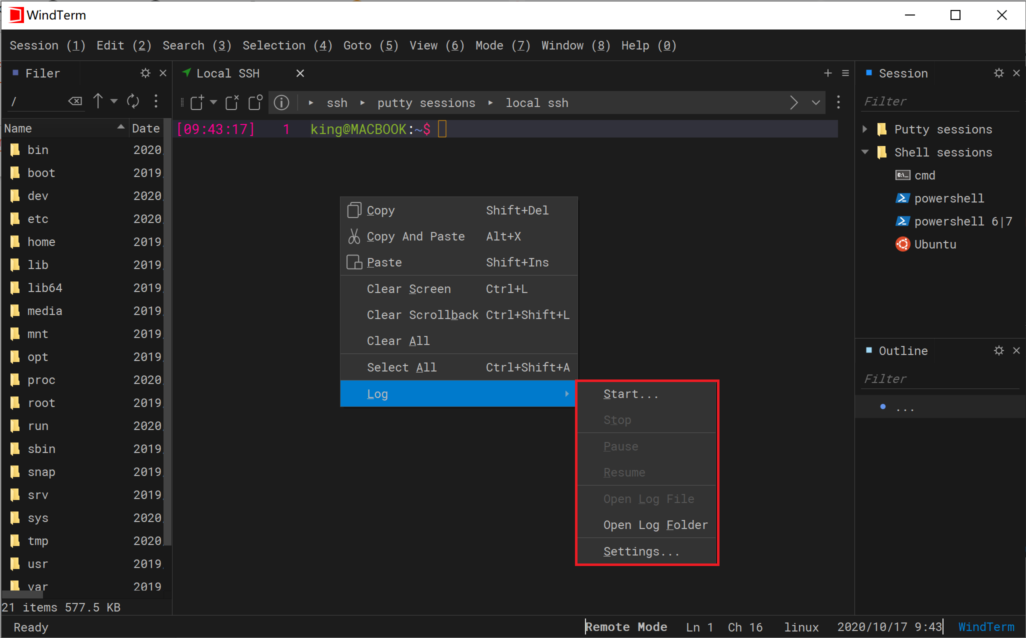Click the Filer pane settings gear

tap(145, 73)
